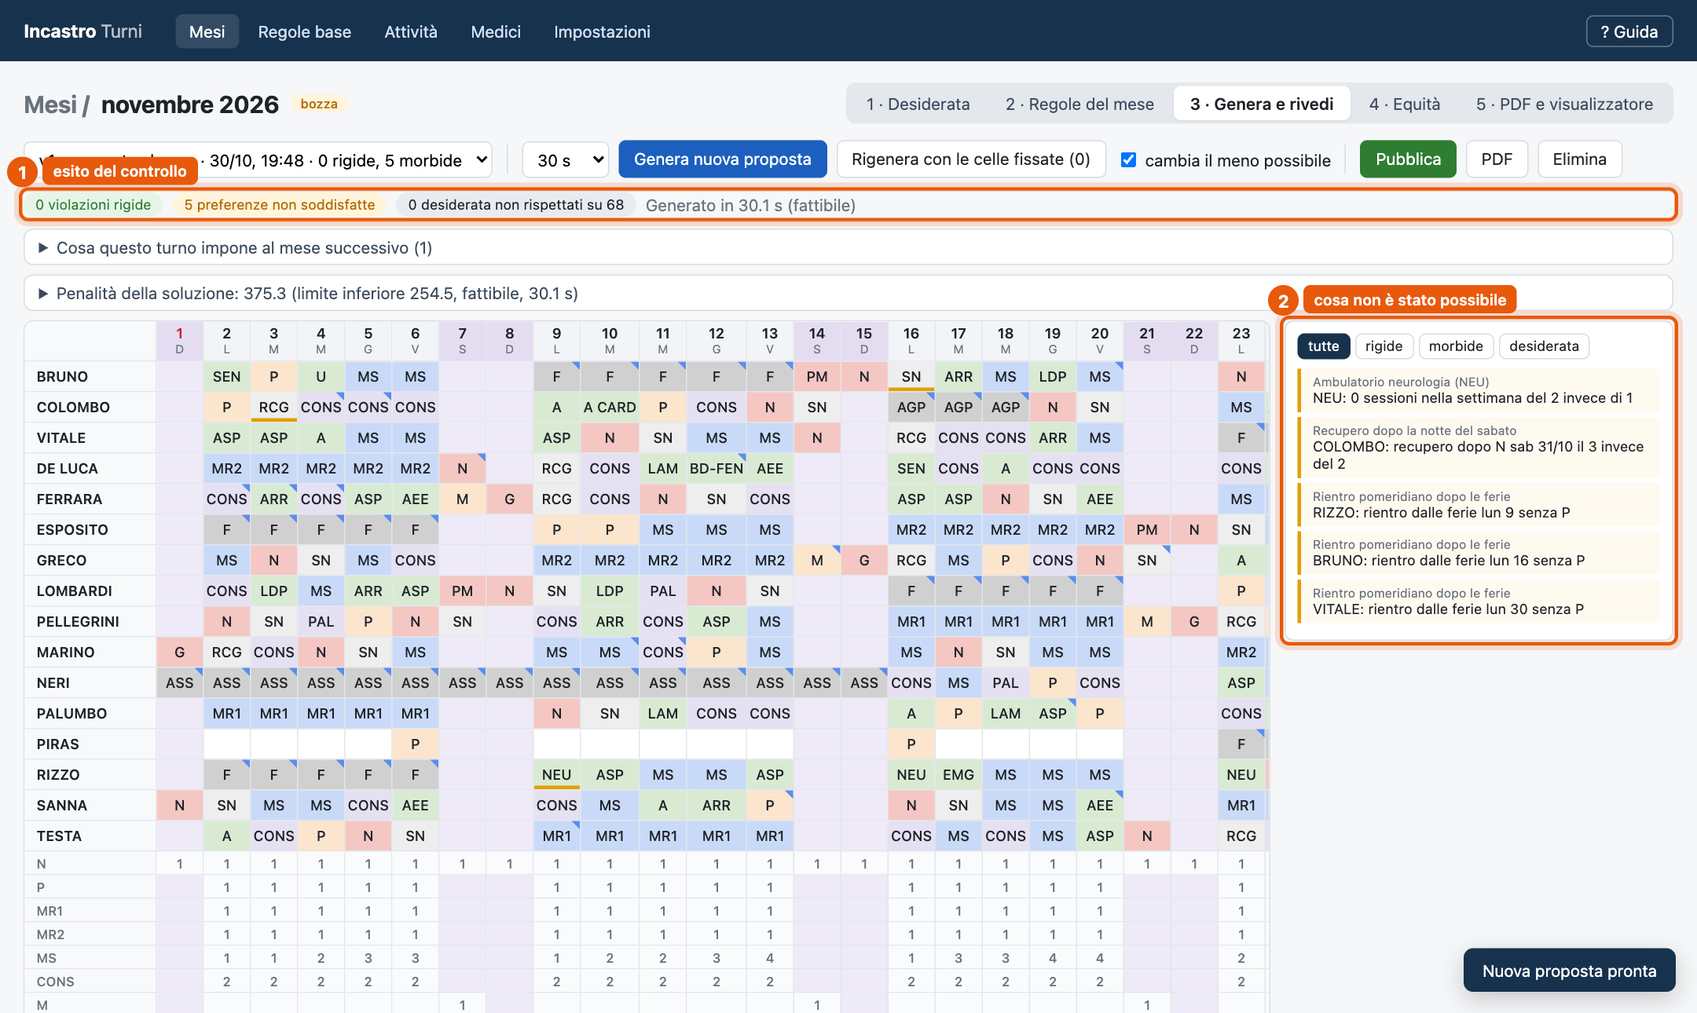Click the ? Guida help button

1629,31
